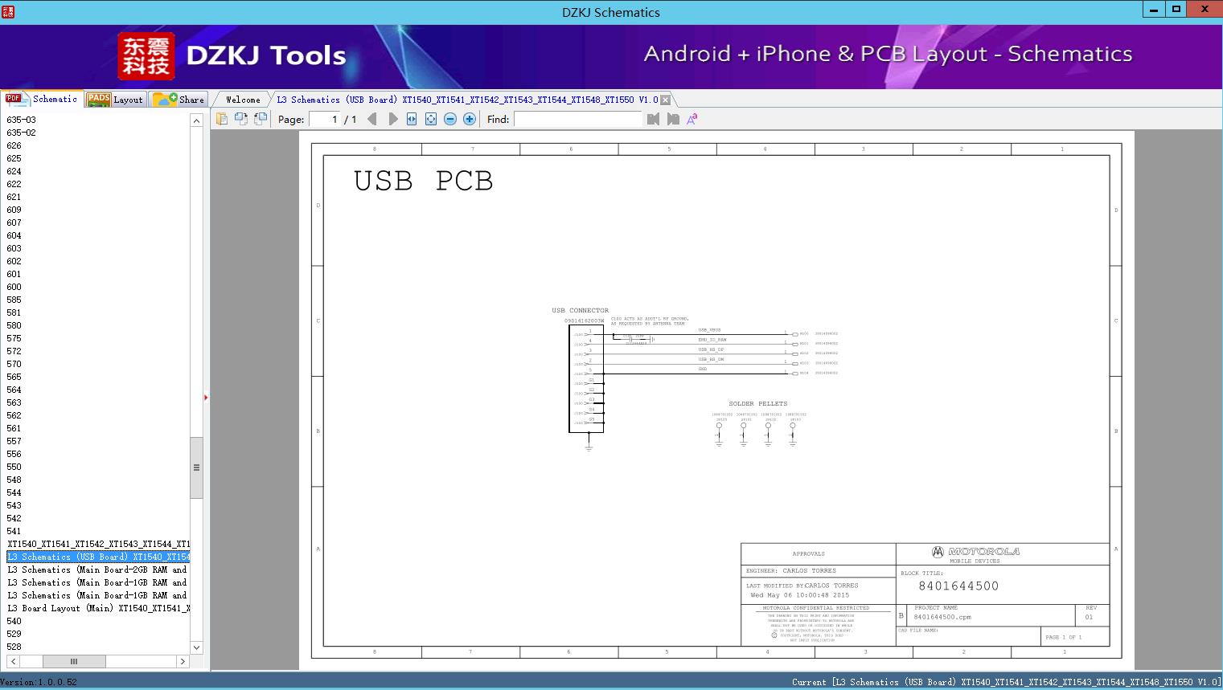Click the fit-to-width icon
Viewport: 1223px width, 690px height.
coord(412,119)
